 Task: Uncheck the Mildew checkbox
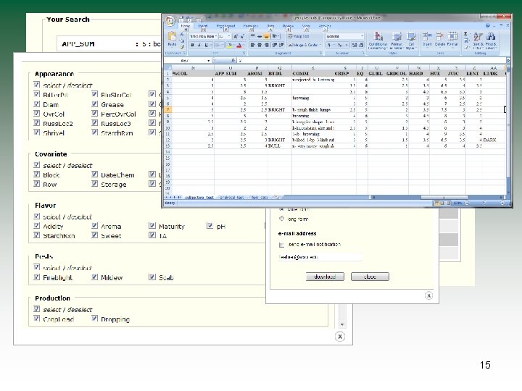click(x=94, y=277)
